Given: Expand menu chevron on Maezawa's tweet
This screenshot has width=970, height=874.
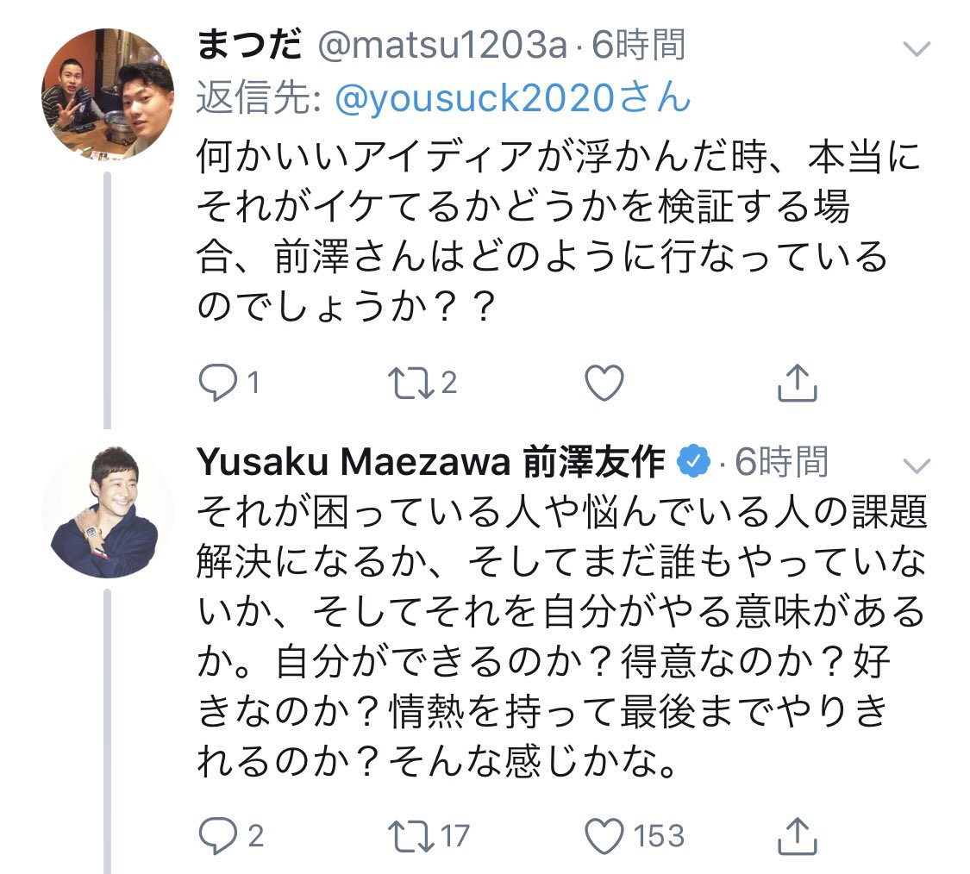Looking at the screenshot, I should click(x=915, y=466).
